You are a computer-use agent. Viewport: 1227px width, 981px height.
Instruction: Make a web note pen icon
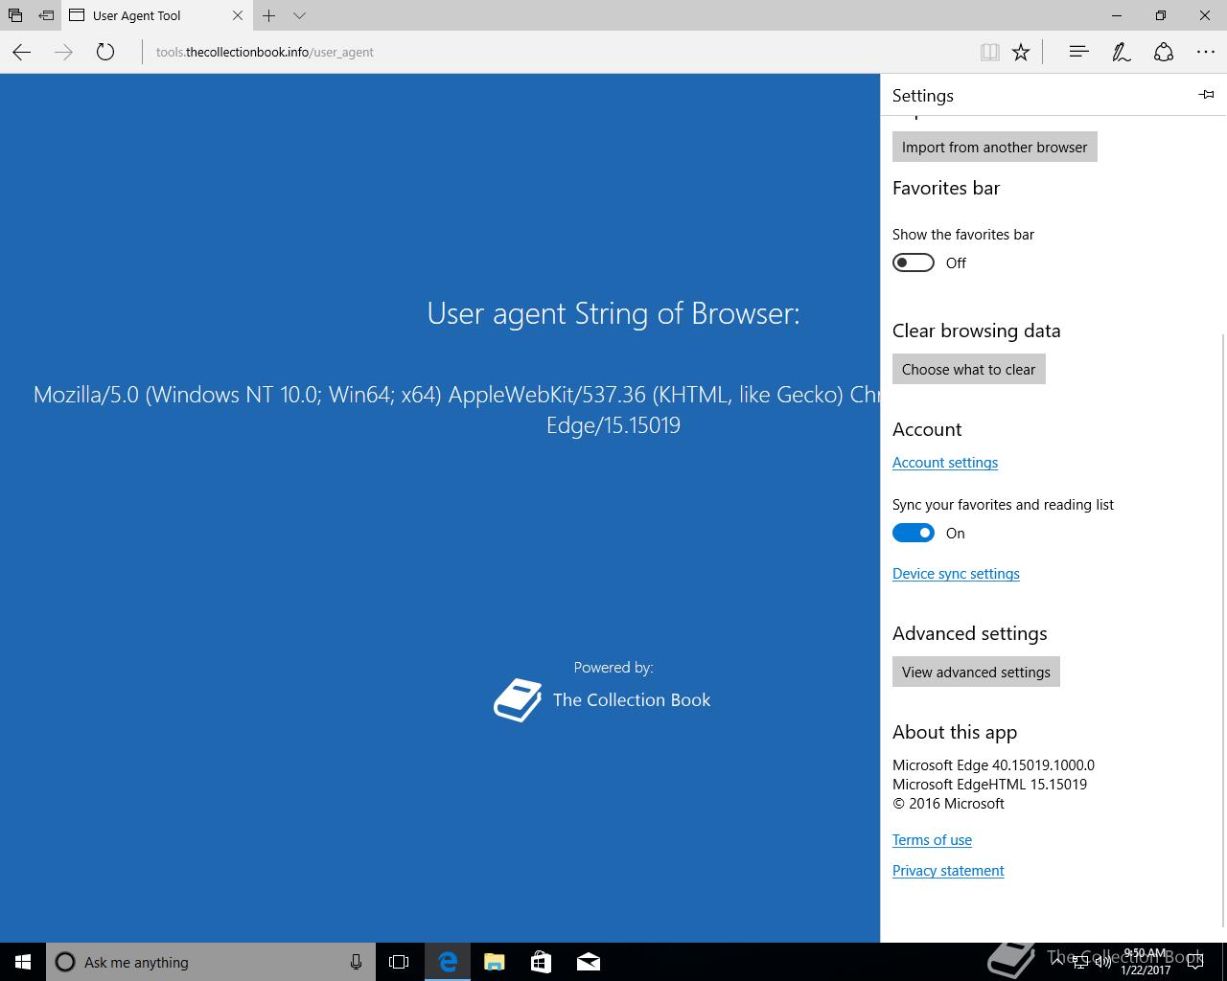coord(1121,52)
